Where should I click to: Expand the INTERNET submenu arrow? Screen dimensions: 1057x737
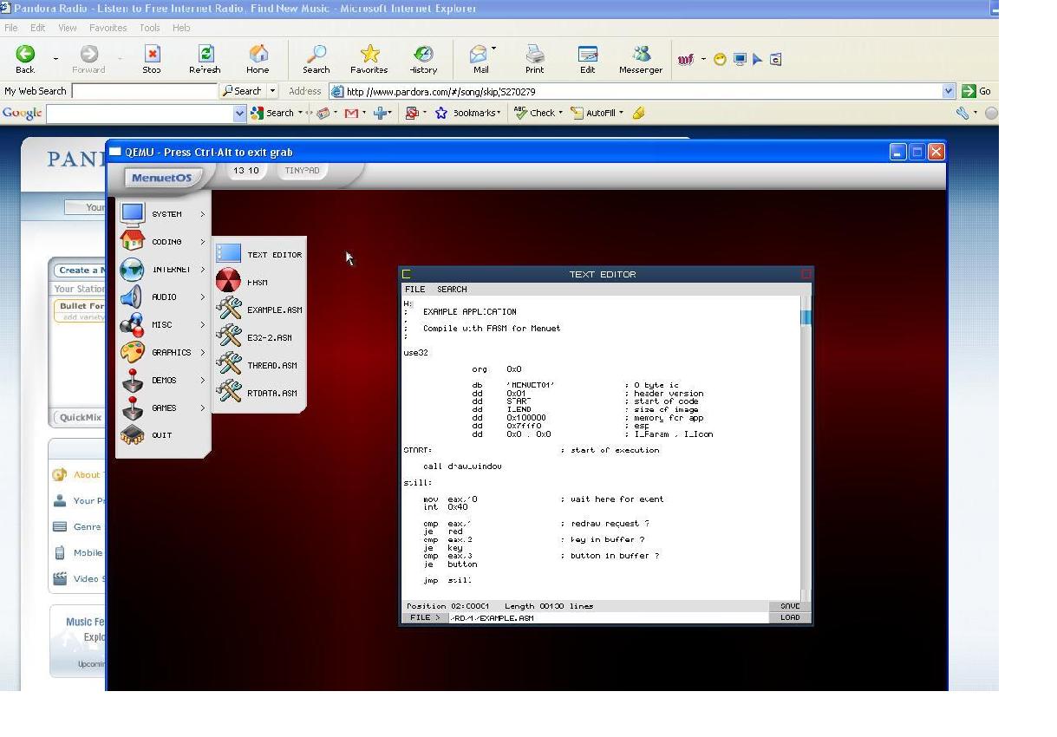(x=203, y=270)
